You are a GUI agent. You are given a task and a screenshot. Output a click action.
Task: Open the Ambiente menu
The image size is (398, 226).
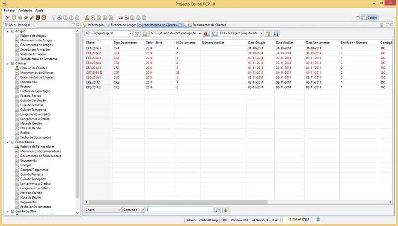pos(25,10)
